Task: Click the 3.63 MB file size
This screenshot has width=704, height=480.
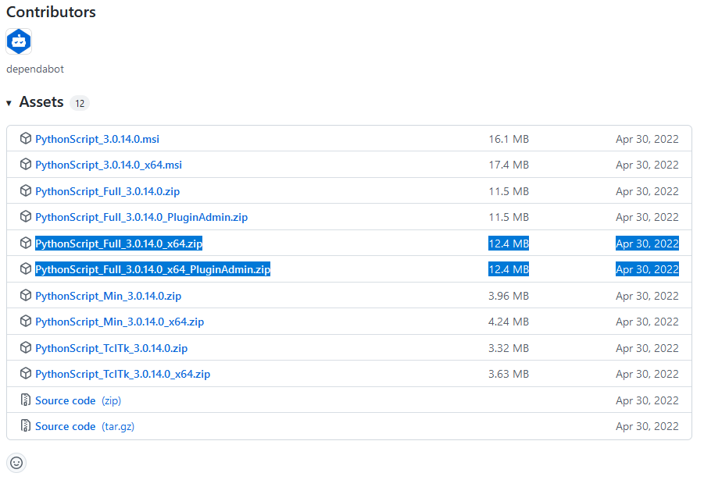Action: point(509,374)
